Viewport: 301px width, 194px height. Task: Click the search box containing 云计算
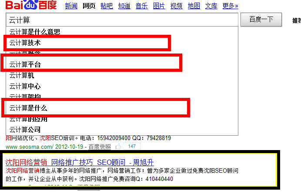point(122,20)
